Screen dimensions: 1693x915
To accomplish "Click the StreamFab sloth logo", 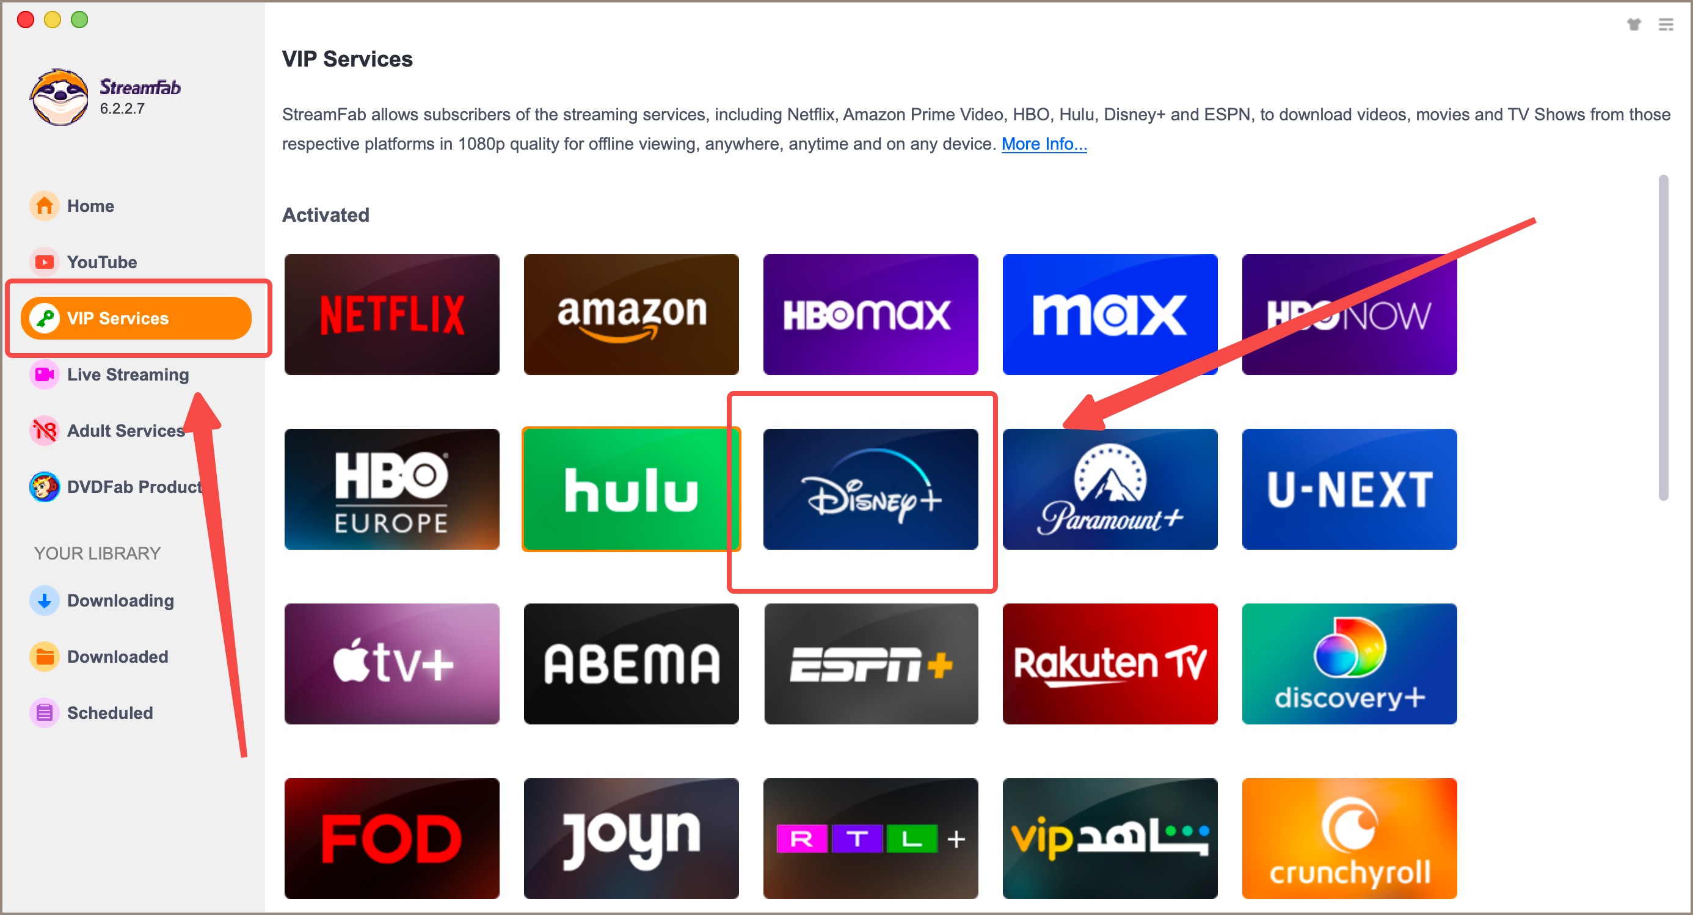I will (x=59, y=97).
